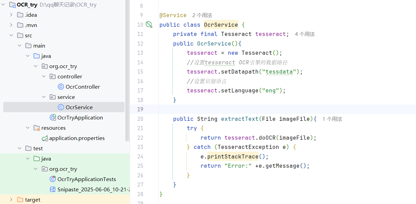Collapse the .idea folder chevron

11,15
